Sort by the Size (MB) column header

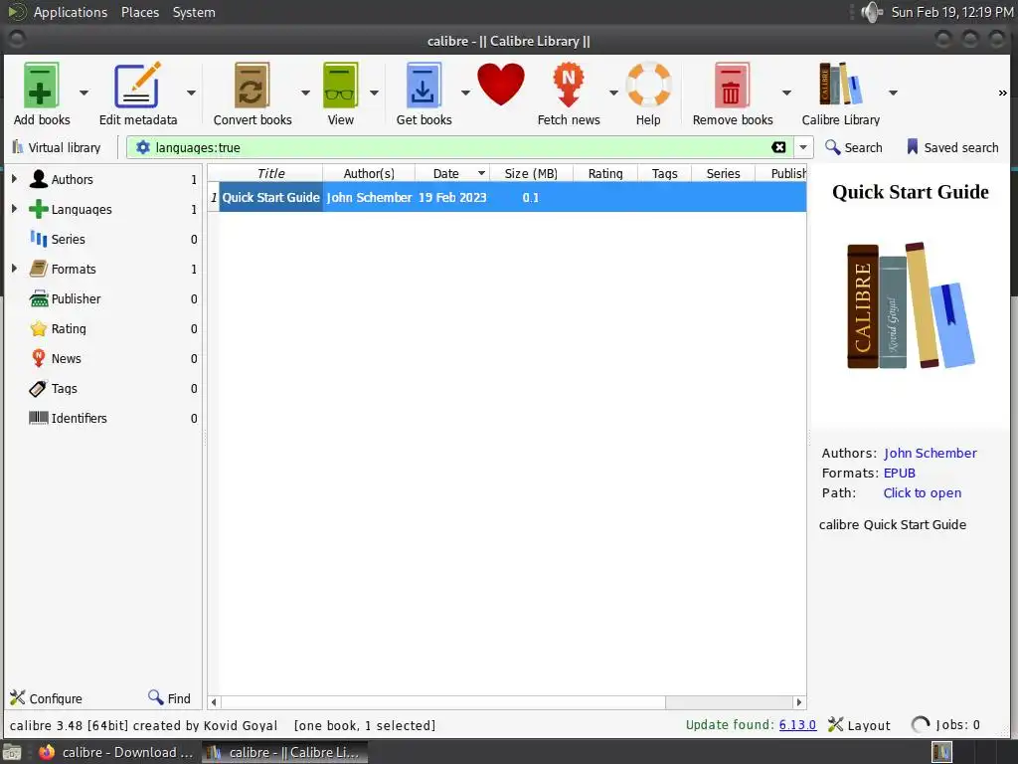(531, 173)
